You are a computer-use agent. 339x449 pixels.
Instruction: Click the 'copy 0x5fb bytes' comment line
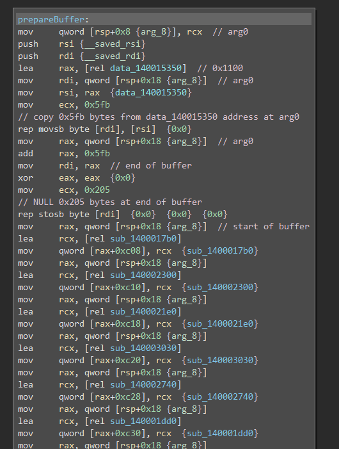pyautogui.click(x=159, y=117)
